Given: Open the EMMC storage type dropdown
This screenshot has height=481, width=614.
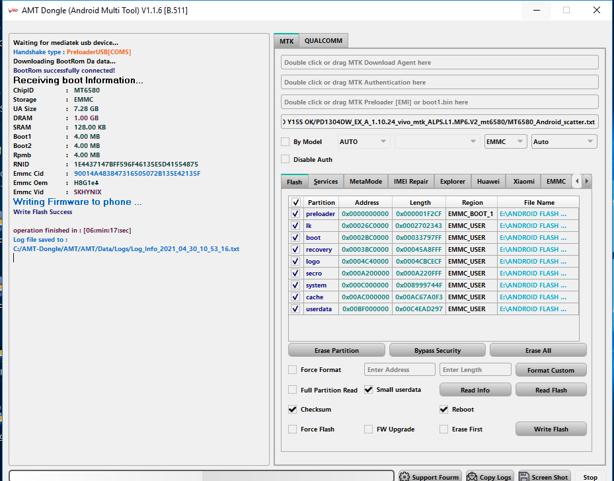Looking at the screenshot, I should point(505,141).
